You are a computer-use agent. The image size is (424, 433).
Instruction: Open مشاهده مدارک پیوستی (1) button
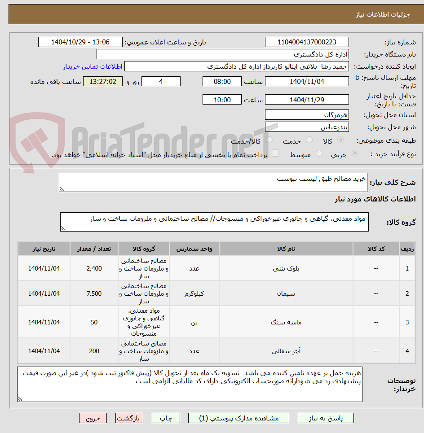click(238, 418)
